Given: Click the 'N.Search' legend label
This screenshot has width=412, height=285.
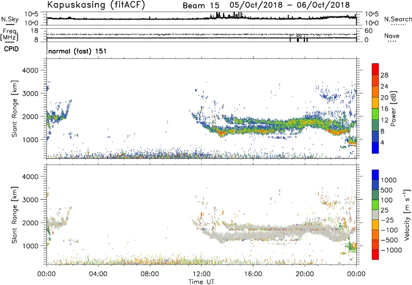Looking at the screenshot, I should (x=398, y=19).
